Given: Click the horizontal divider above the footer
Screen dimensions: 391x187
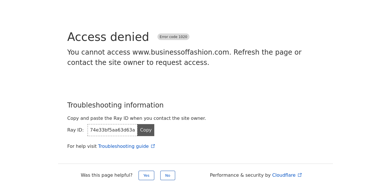Looking at the screenshot, I should [x=195, y=164].
